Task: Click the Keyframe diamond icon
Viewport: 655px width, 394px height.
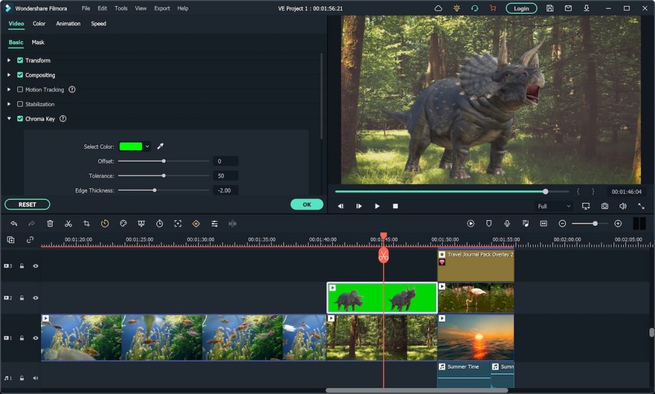Action: tap(196, 224)
